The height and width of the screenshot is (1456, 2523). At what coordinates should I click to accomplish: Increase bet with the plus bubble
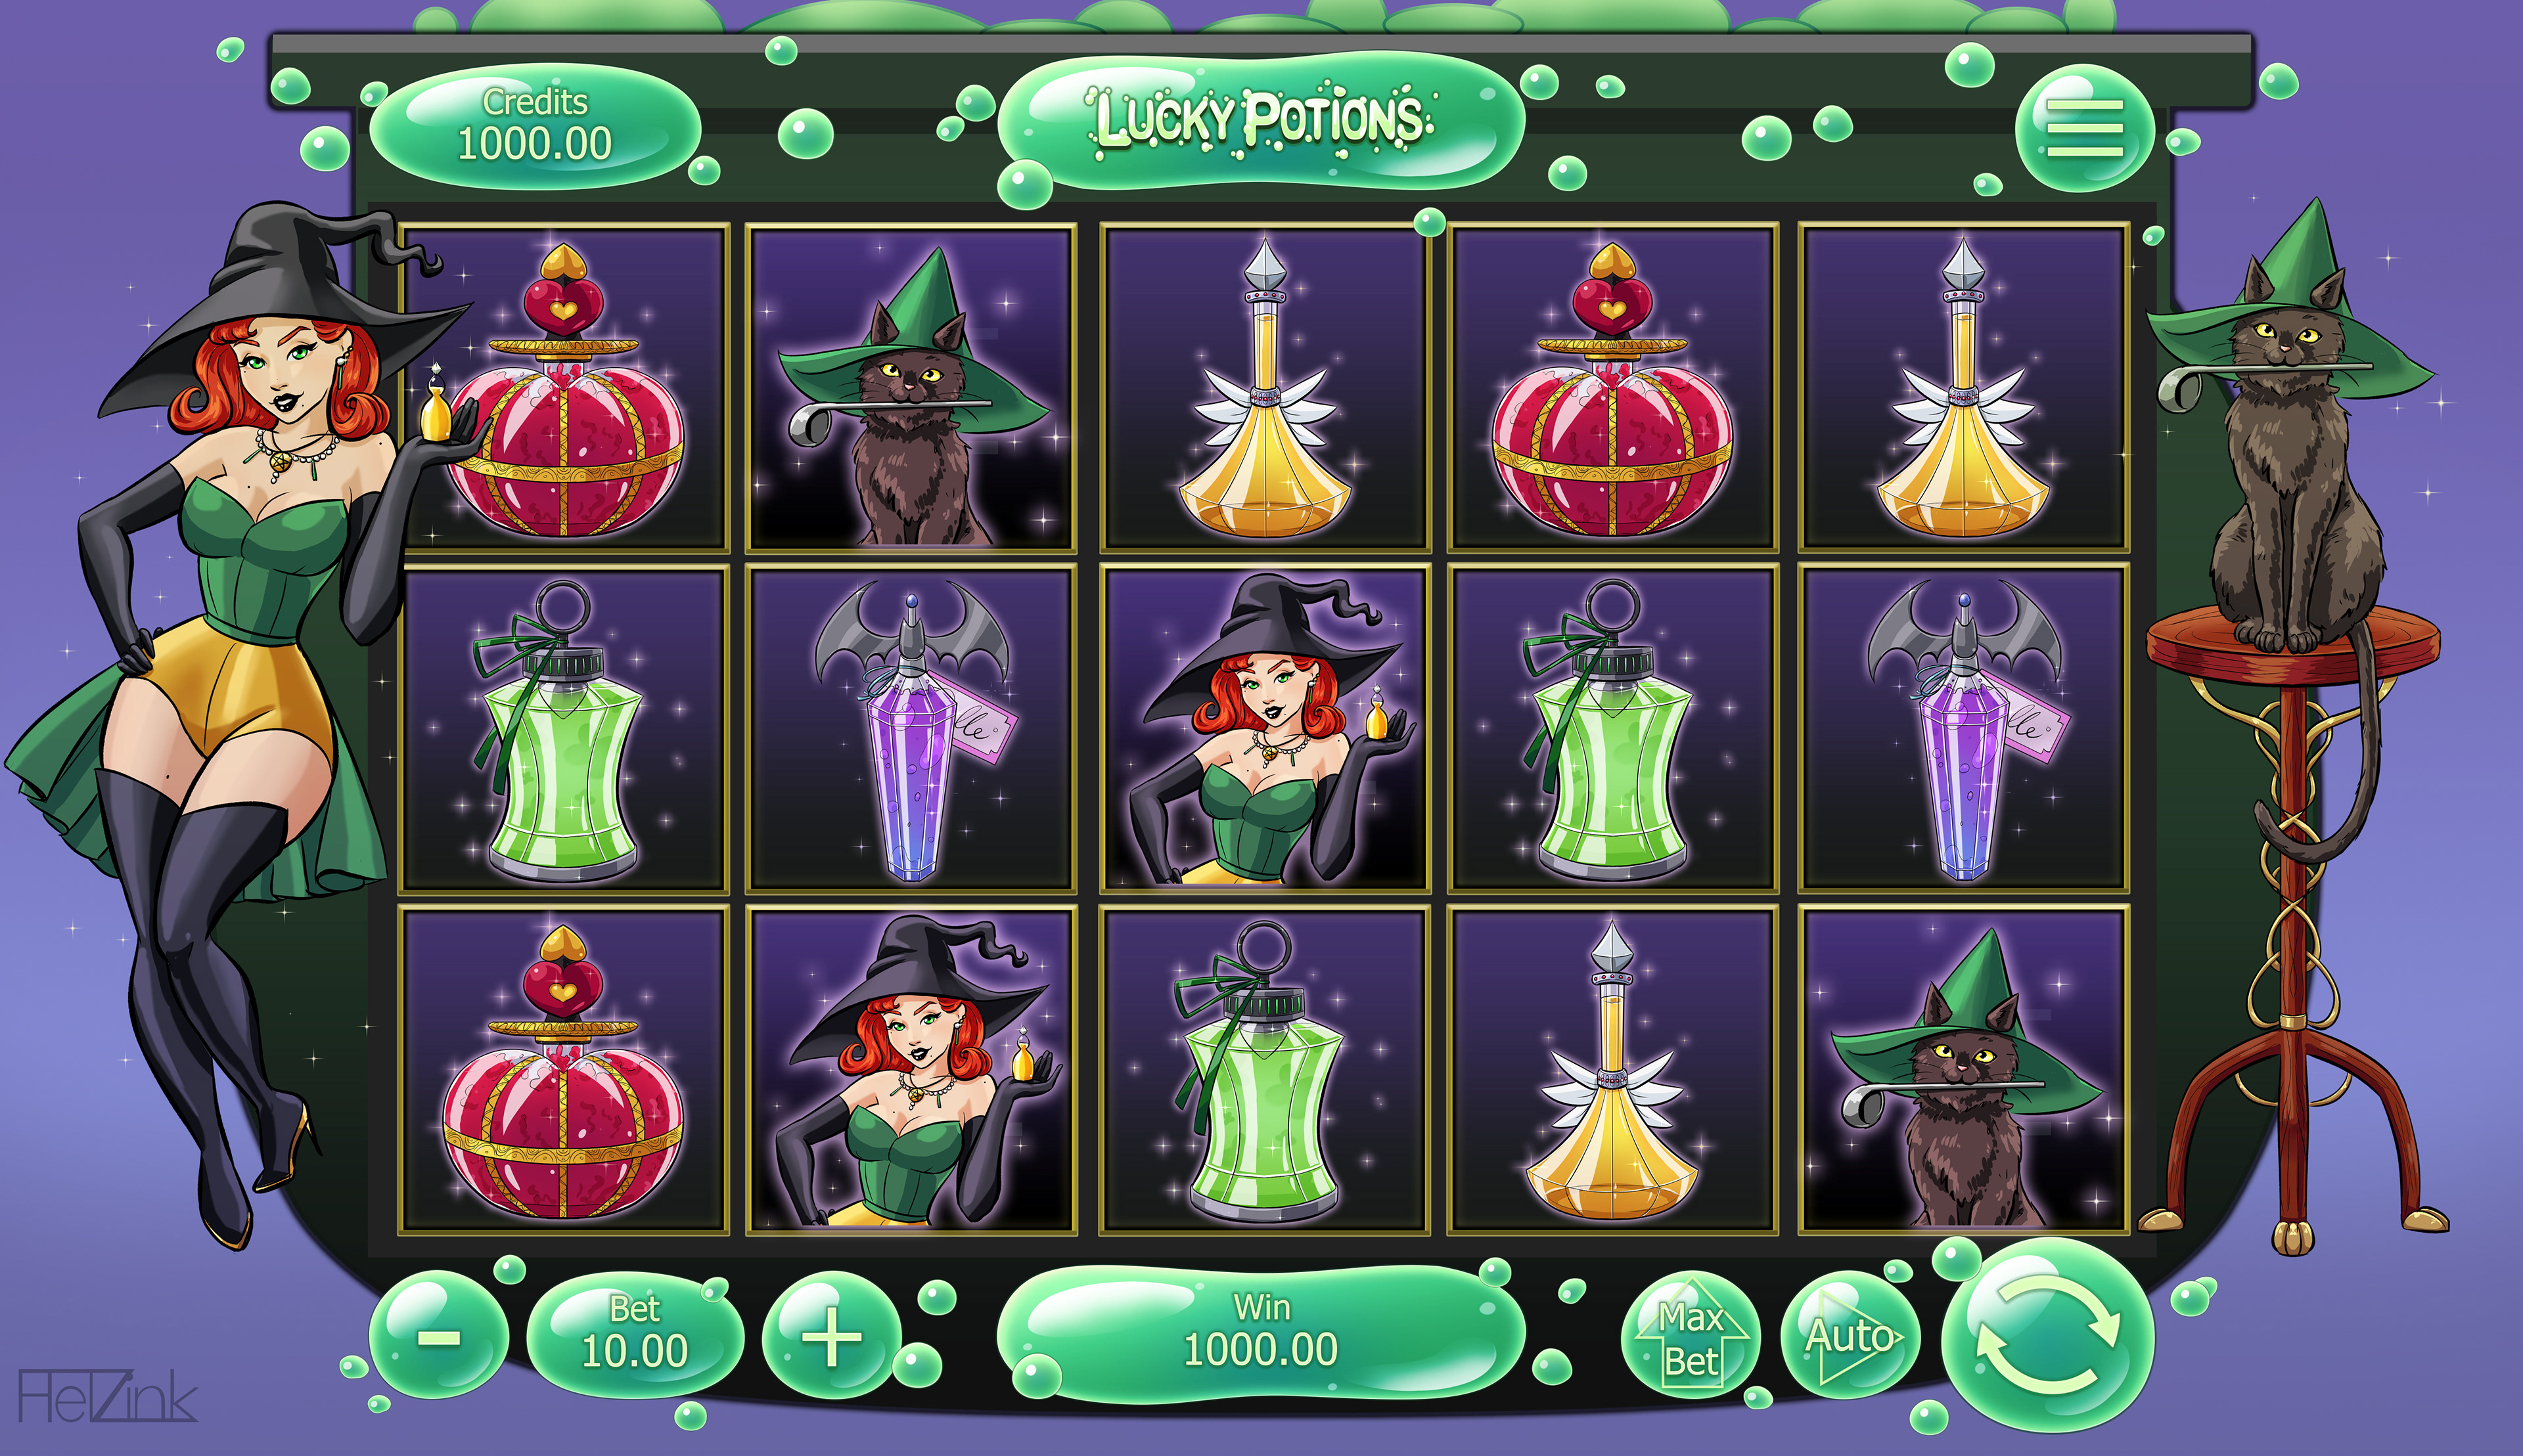(x=831, y=1336)
